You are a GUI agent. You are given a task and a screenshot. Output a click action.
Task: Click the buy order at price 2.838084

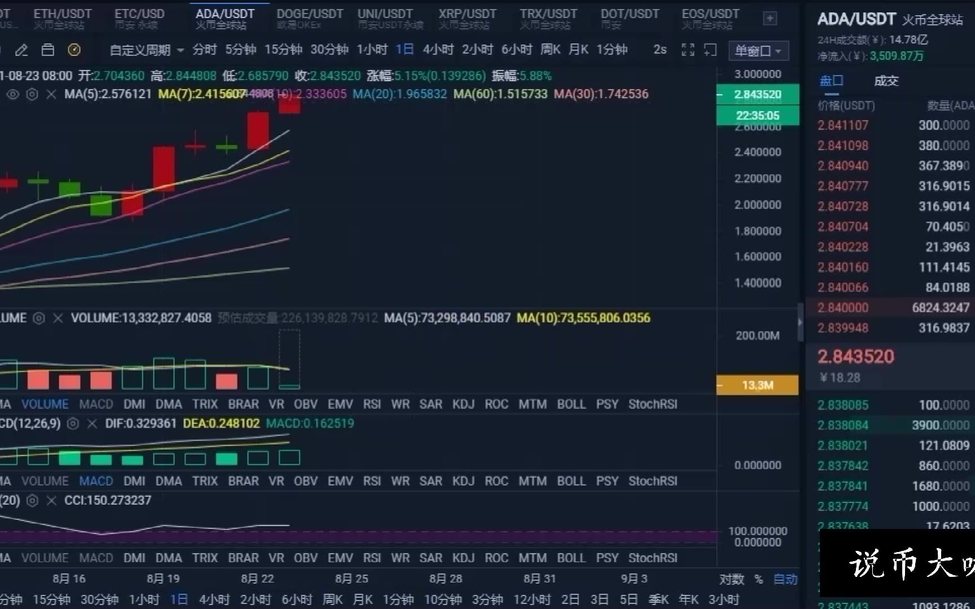pyautogui.click(x=893, y=425)
